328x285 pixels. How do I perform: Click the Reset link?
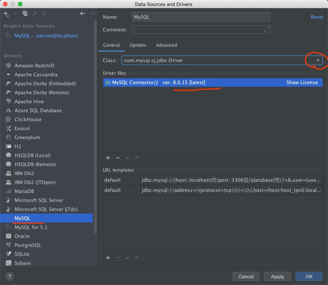[317, 17]
